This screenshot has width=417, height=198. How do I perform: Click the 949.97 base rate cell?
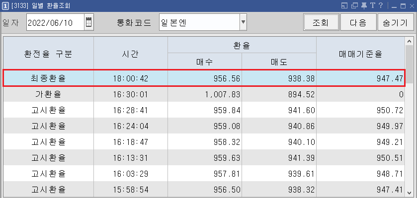pos(360,126)
